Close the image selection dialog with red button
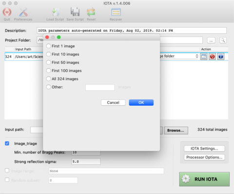Screen dimensions: 234x194 pyautogui.click(x=47, y=37)
